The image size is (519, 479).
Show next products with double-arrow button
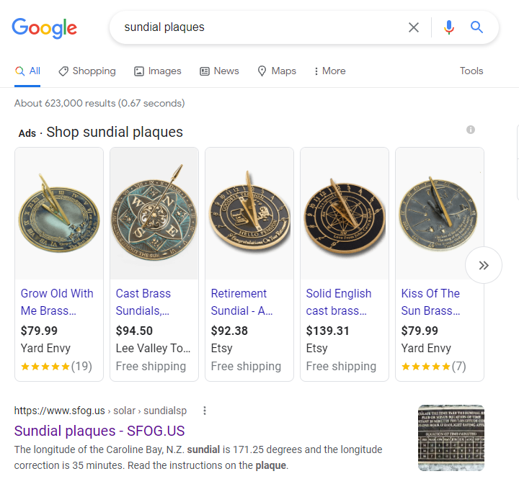click(x=484, y=265)
